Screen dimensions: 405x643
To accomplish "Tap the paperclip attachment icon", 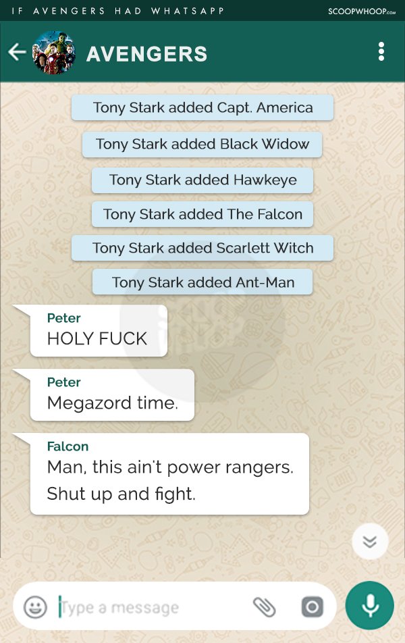I will [x=265, y=607].
